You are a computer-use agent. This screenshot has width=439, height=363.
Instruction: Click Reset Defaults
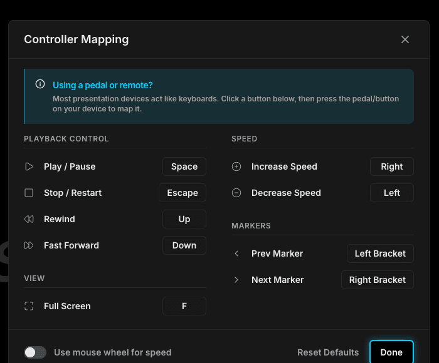(x=328, y=352)
